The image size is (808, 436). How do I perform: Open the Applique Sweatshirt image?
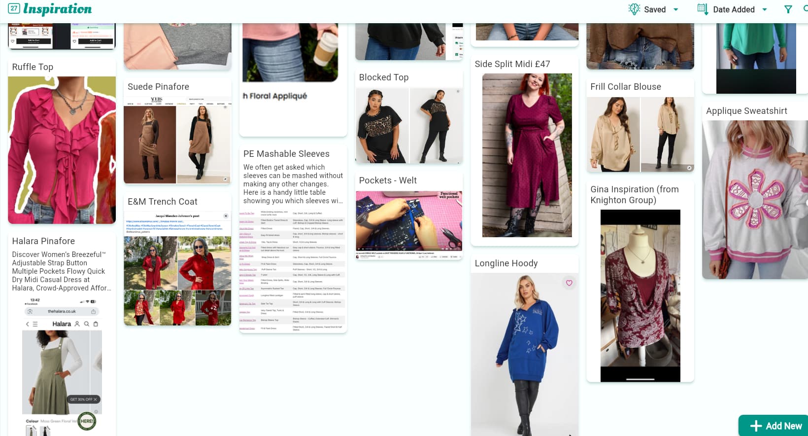(755, 200)
